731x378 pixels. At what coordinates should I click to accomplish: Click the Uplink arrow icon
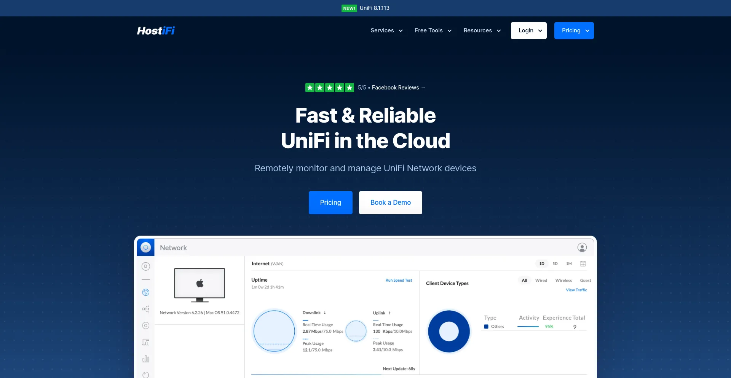389,313
